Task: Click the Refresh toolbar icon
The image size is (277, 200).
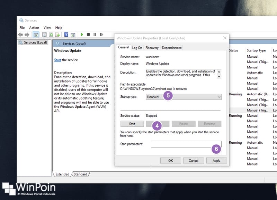Action: pos(51,35)
